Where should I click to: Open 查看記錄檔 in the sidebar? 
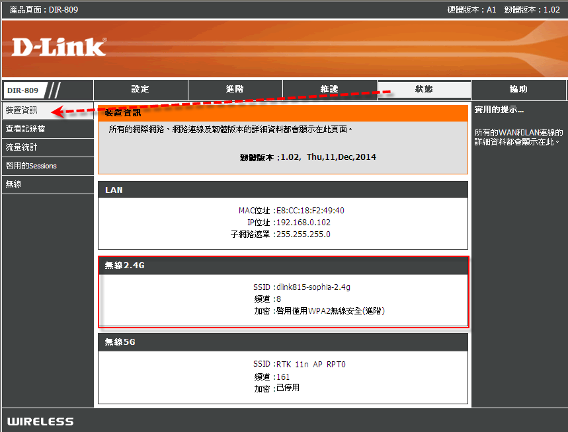25,129
